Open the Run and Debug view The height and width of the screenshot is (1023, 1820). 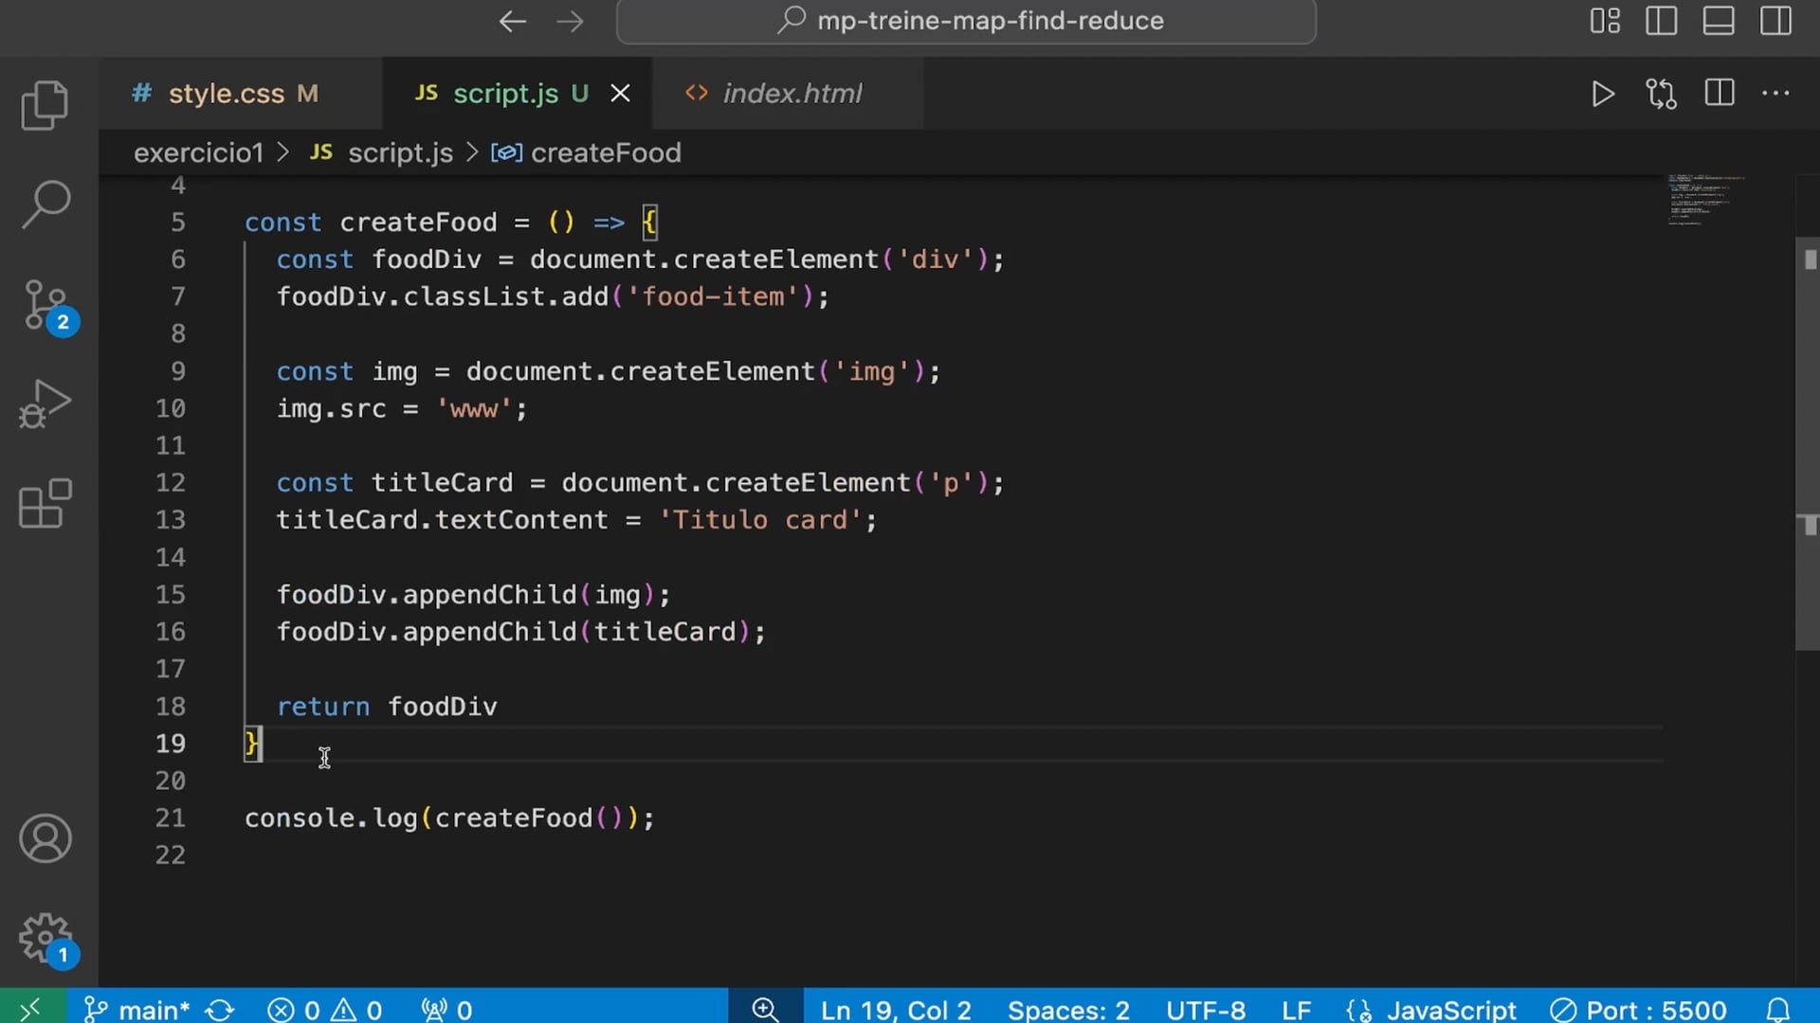coord(45,404)
